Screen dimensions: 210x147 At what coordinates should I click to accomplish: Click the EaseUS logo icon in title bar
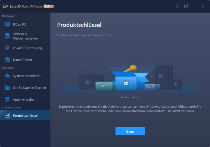point(5,6)
